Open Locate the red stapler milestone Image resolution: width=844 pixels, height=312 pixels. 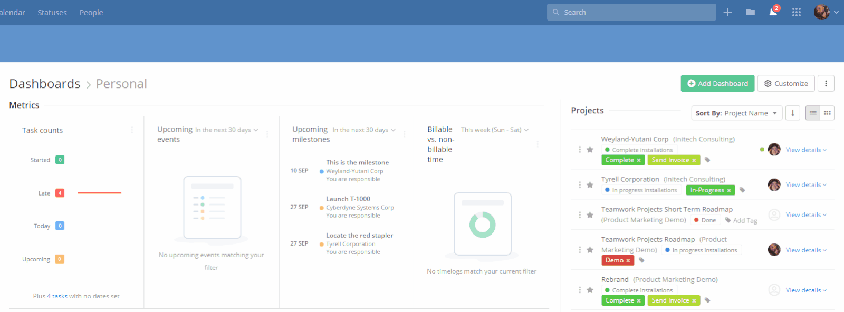coord(359,236)
